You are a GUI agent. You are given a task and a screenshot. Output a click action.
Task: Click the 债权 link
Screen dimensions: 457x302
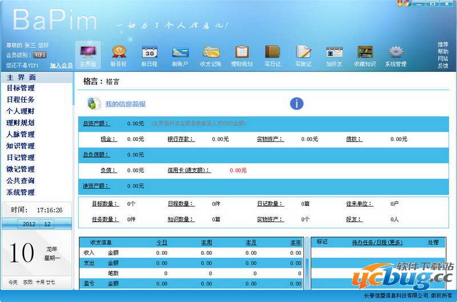point(354,139)
